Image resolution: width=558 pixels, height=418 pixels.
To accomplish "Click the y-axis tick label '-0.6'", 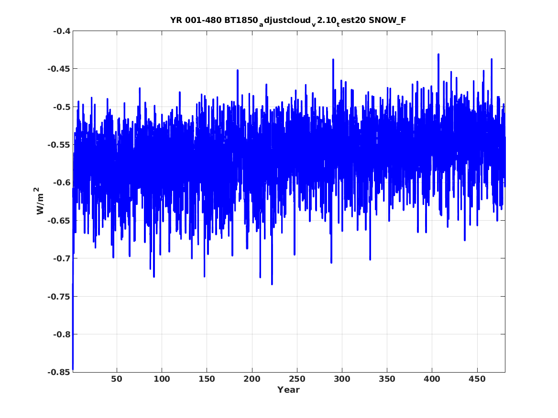I will (62, 182).
